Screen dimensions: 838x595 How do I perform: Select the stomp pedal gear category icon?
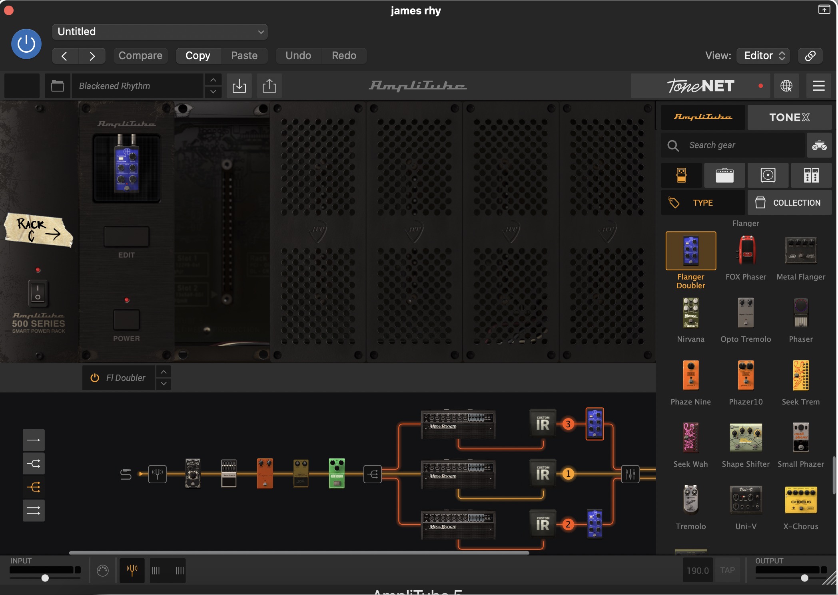[x=681, y=175]
